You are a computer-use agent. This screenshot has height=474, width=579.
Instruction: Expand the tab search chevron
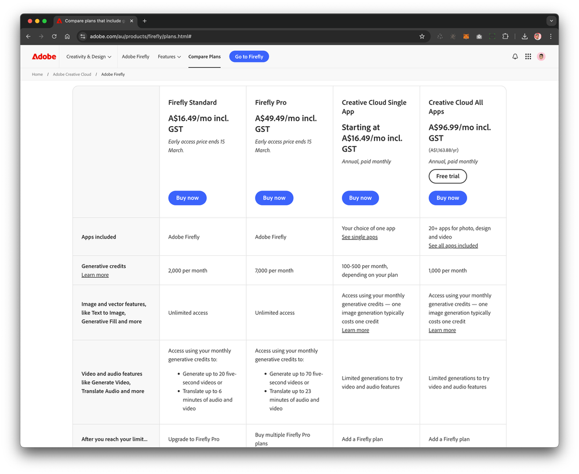[x=551, y=21]
